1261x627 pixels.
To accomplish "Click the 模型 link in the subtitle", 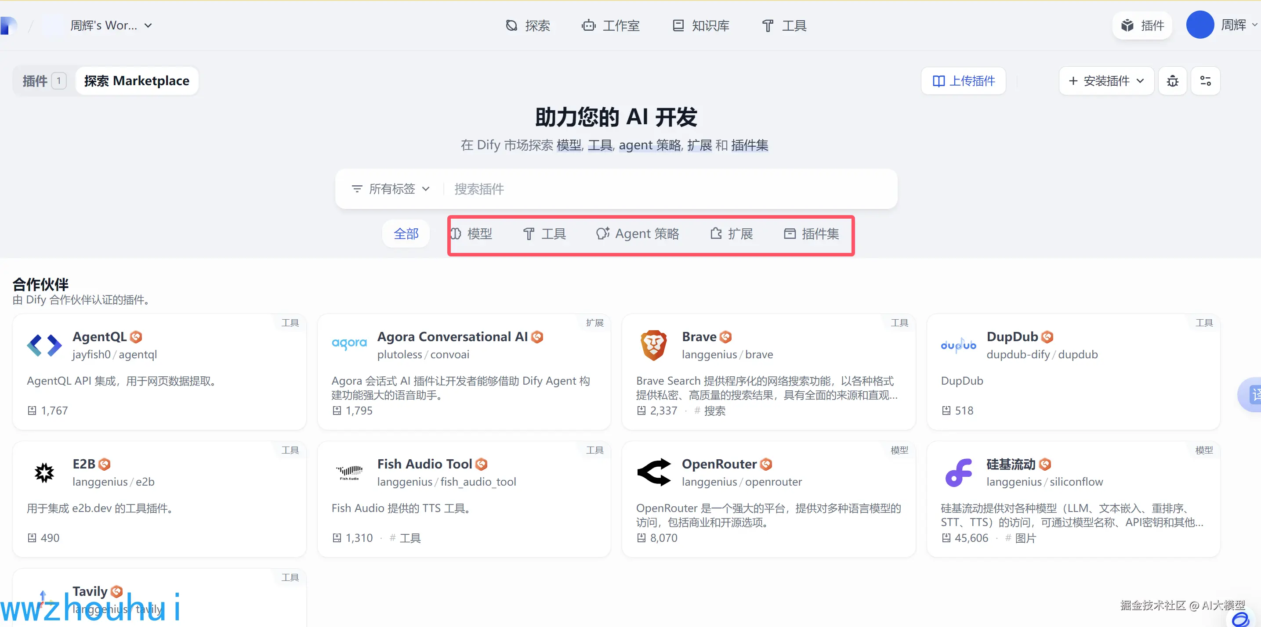I will [x=569, y=145].
